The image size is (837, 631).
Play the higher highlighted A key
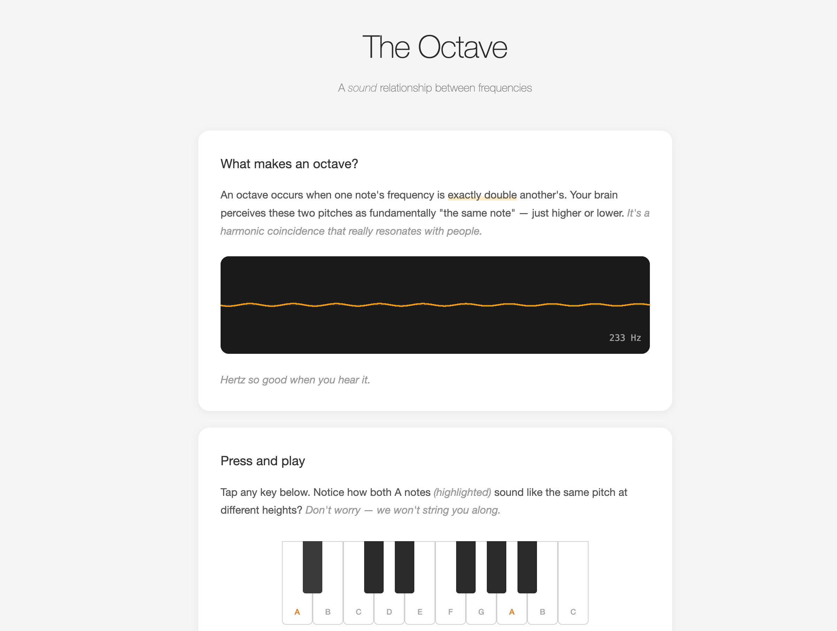[512, 609]
